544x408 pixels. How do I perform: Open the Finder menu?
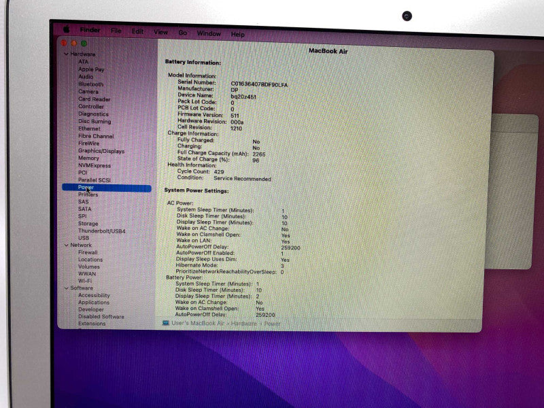(x=90, y=30)
